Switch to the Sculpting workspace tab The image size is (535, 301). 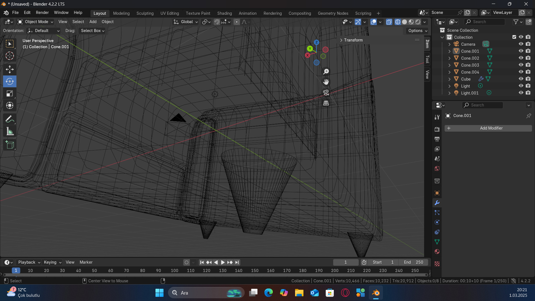(145, 13)
